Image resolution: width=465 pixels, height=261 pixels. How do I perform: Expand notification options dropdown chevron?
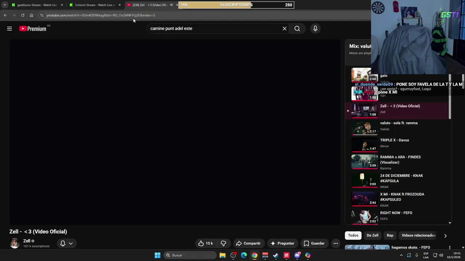click(71, 243)
